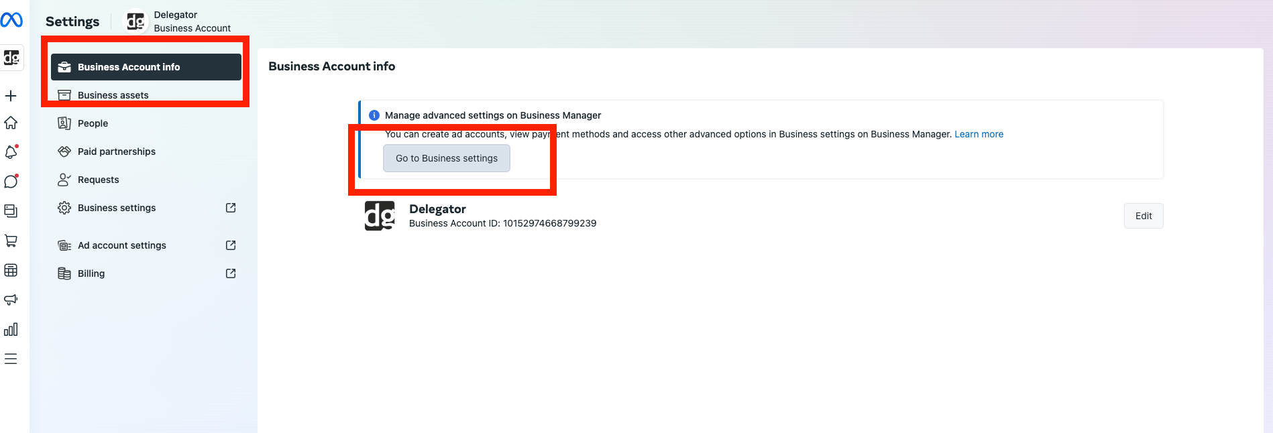Open People in the settings sidebar
This screenshot has height=433, width=1273.
[x=146, y=123]
